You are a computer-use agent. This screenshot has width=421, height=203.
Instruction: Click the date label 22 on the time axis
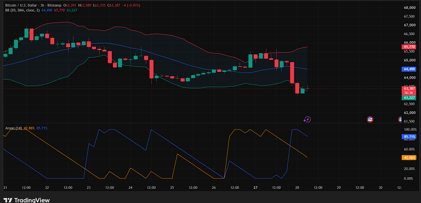(47, 188)
